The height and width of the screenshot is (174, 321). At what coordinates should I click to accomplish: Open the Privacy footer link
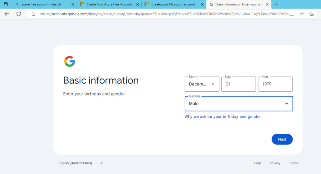[275, 163]
